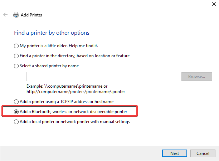The image size is (219, 161).
Task: Close the Add Printer dialog window
Action: 214,4
